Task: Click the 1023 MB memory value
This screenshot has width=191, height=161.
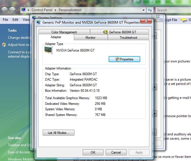Action: point(101,98)
